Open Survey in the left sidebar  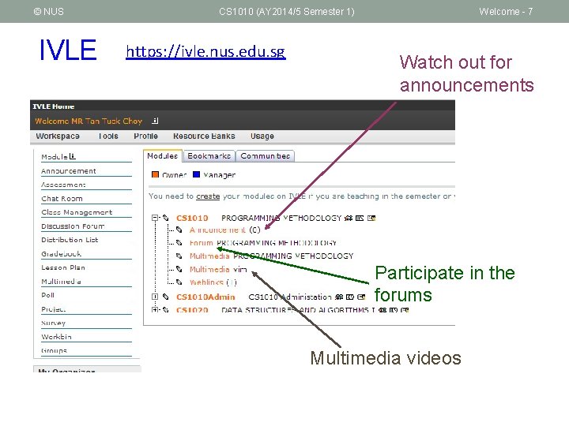54,323
